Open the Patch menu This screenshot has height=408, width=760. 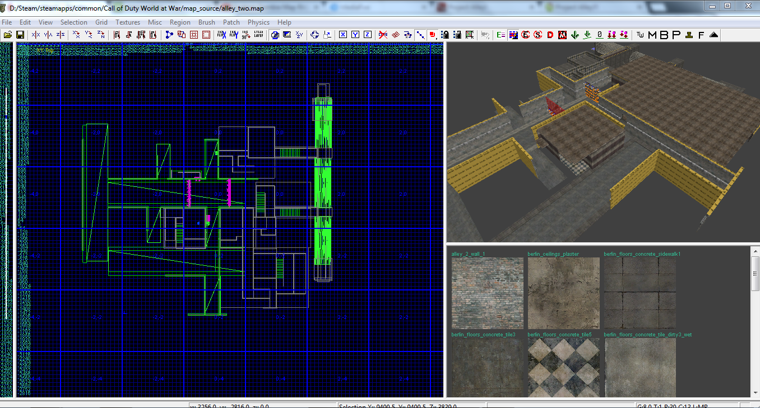[x=231, y=22]
